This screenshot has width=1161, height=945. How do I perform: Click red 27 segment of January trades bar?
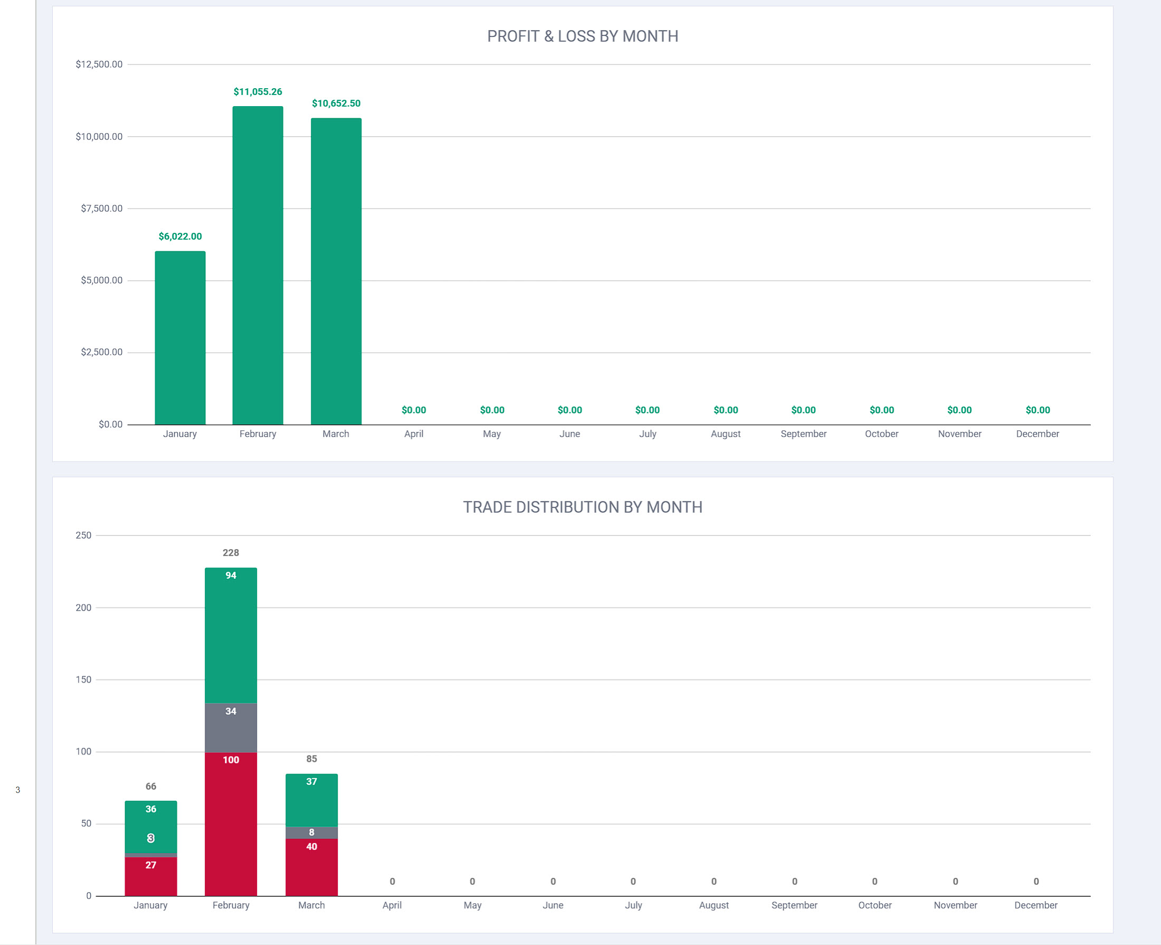click(151, 876)
